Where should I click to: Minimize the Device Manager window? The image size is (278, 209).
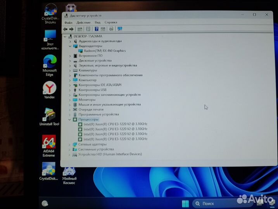243,15
